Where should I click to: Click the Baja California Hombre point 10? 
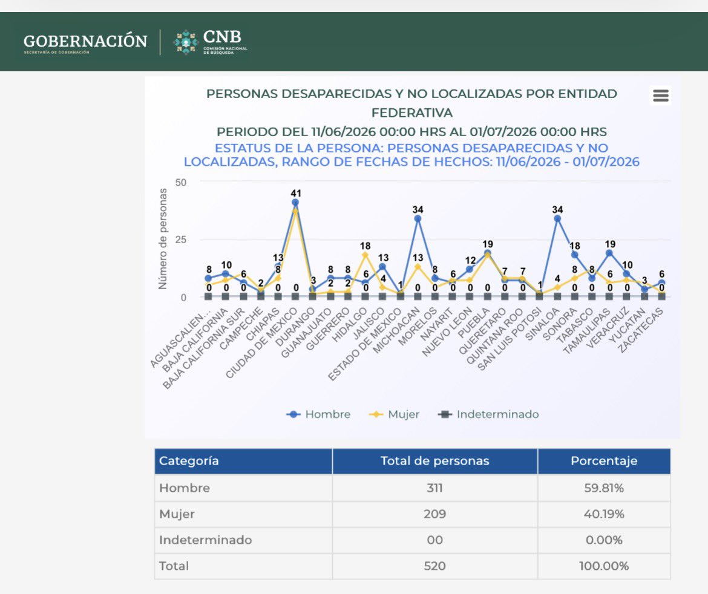(x=226, y=273)
